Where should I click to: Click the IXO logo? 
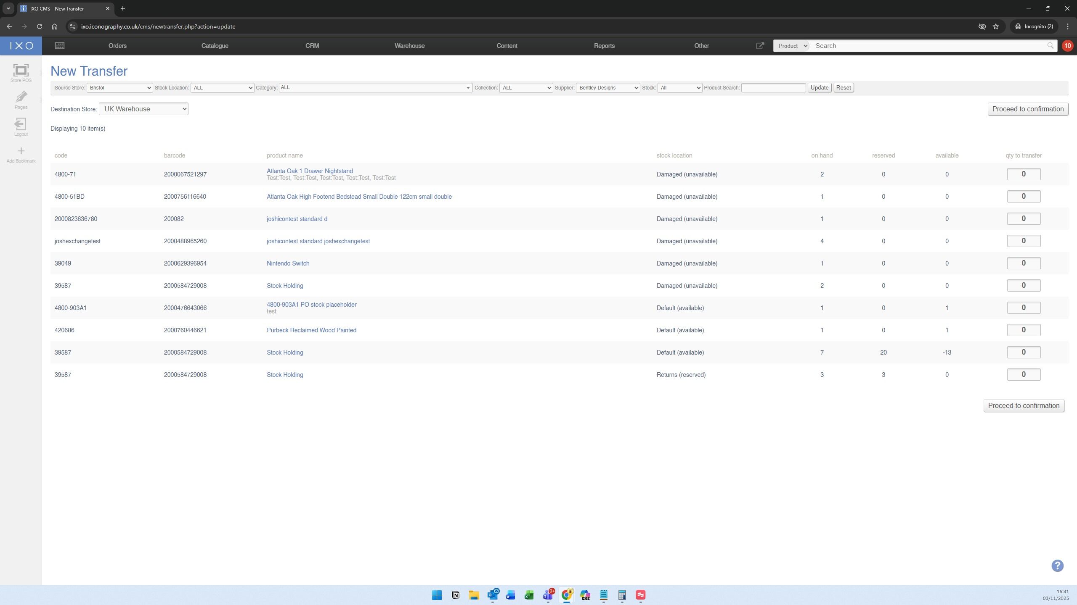coord(21,46)
